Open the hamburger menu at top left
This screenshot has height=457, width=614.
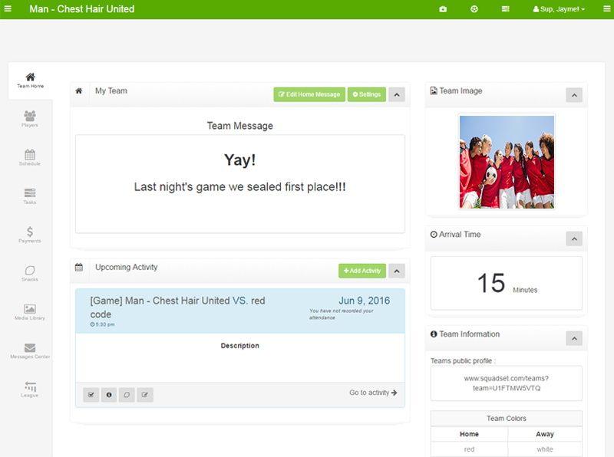coord(8,8)
